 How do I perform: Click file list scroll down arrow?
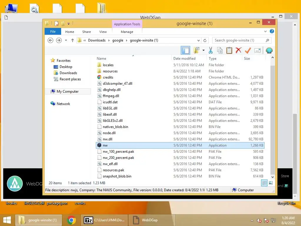pyautogui.click(x=272, y=177)
